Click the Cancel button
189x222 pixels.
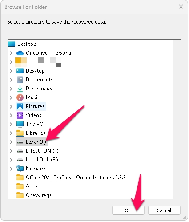pyautogui.click(x=164, y=210)
